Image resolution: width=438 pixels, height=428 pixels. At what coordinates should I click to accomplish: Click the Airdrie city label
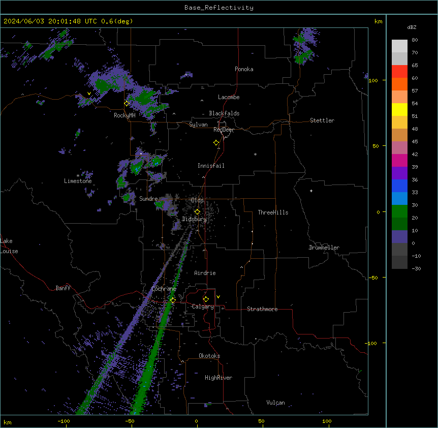tap(205, 273)
